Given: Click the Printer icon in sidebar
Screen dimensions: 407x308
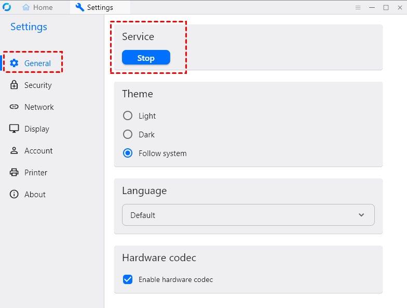Looking at the screenshot, I should [15, 173].
